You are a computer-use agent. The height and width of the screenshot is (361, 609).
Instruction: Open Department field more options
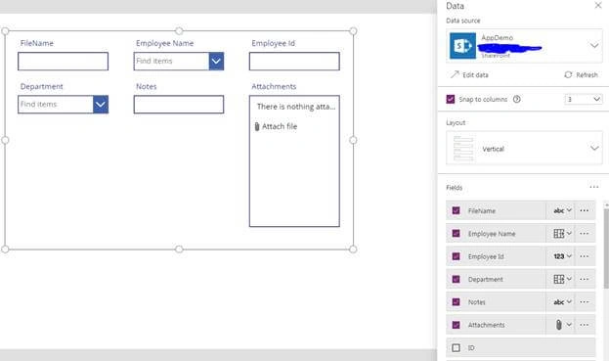point(585,279)
